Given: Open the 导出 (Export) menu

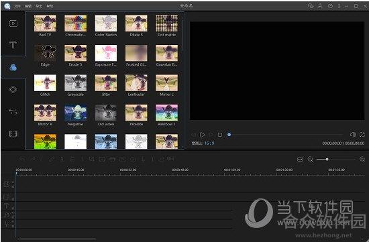Looking at the screenshot, I should (x=39, y=6).
